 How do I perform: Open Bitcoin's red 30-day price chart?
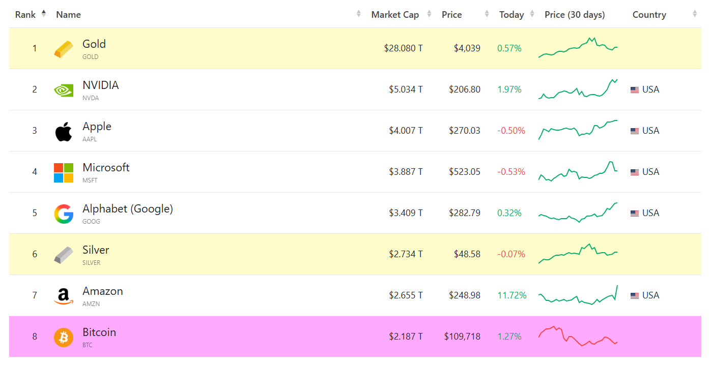click(x=578, y=337)
